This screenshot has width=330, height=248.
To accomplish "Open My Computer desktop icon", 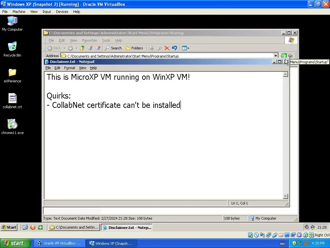I will click(12, 24).
